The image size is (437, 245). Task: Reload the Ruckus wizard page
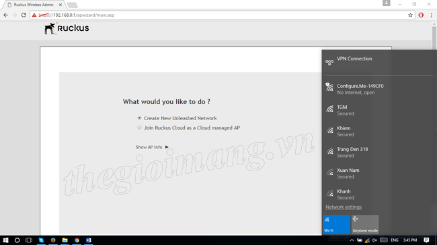tap(24, 15)
